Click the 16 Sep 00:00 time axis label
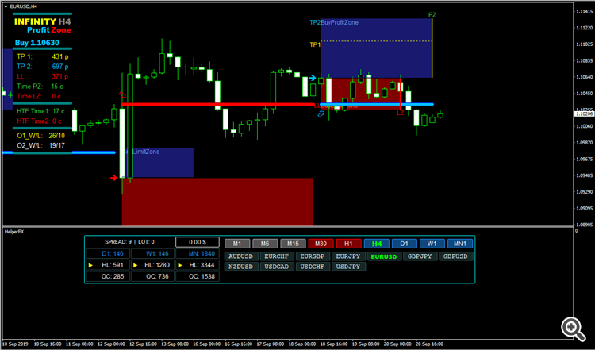Screen dimensions: 595x350 tap(206, 344)
